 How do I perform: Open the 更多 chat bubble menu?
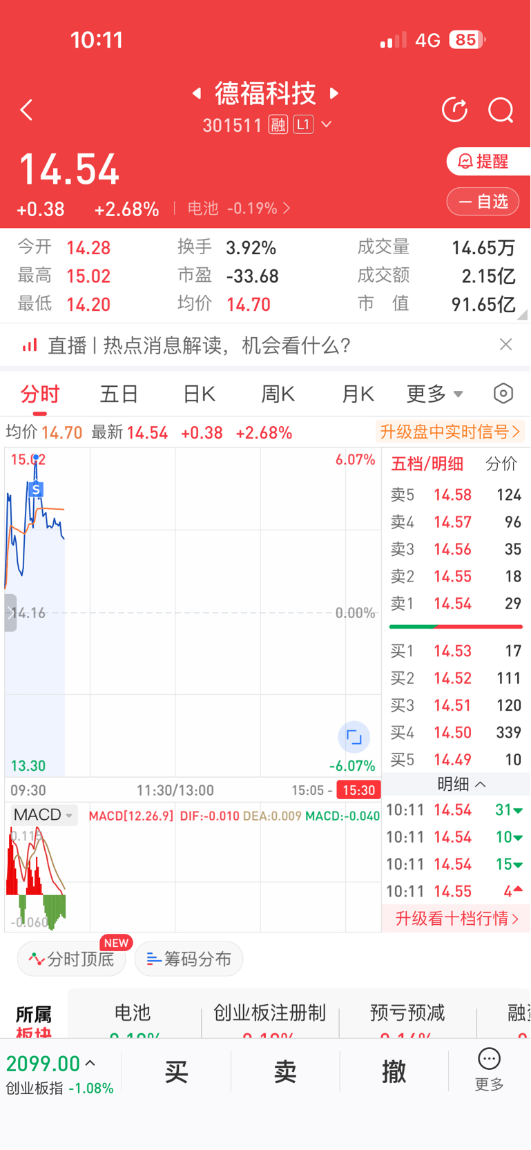point(489,1070)
